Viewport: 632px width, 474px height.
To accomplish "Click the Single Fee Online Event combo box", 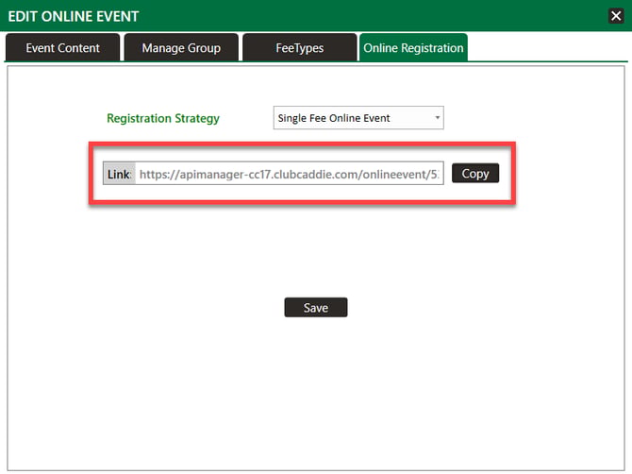I will tap(349, 118).
